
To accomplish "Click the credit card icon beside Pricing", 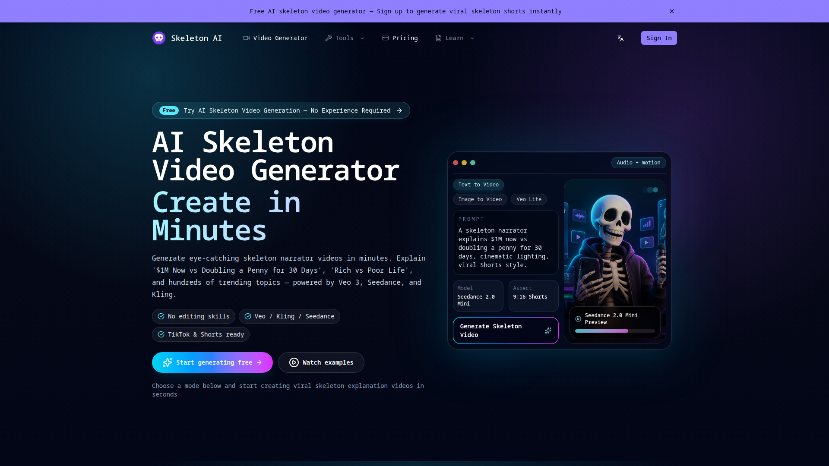I will tap(386, 38).
